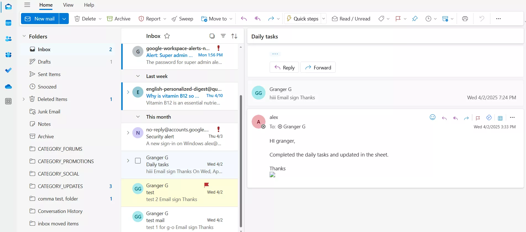Viewport: 526px width, 232px height.
Task: Click the Reply button in the reading pane
Action: (284, 67)
